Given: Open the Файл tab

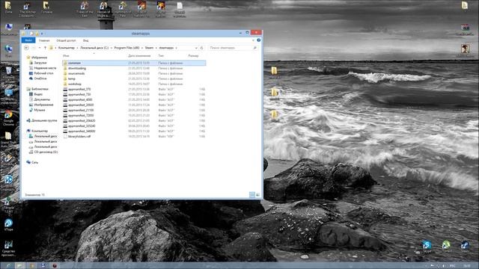Looking at the screenshot, I should pyautogui.click(x=28, y=40).
